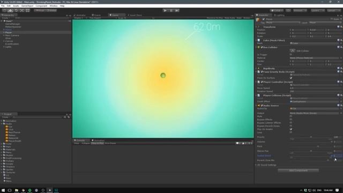Toggle the Loop checkbox

(291, 132)
